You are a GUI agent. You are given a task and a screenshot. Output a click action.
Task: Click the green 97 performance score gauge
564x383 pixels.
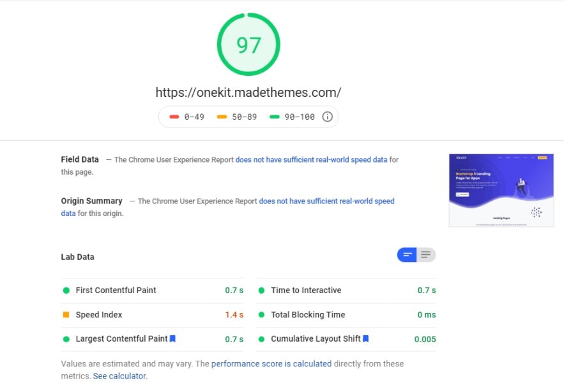(248, 45)
